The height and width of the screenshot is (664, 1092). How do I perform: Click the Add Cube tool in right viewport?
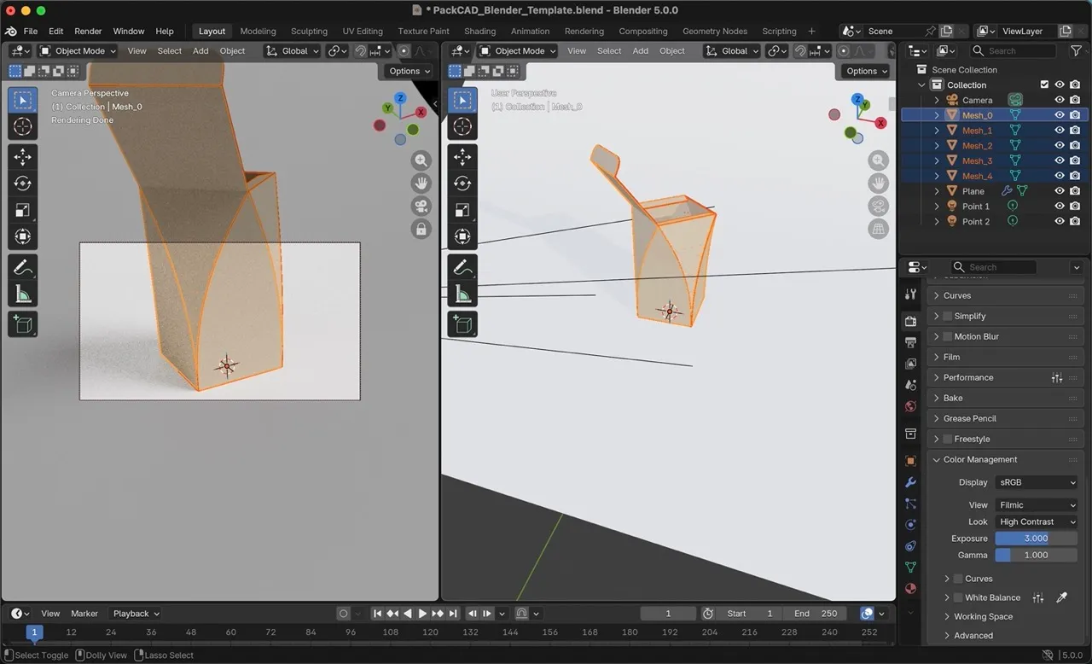(462, 324)
